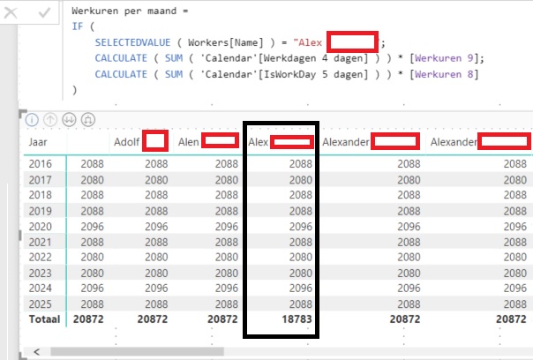Click the horizontal scrollbar thumb
This screenshot has width=533, height=360.
137,351
